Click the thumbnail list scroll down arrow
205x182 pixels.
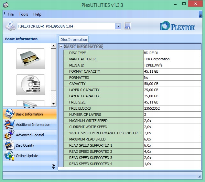(x=53, y=104)
